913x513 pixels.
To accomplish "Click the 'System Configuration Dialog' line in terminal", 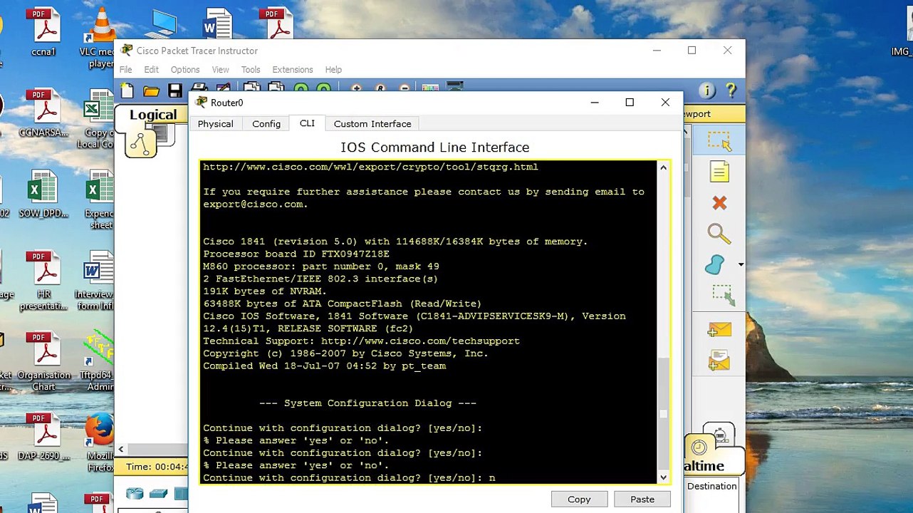I will pyautogui.click(x=367, y=403).
